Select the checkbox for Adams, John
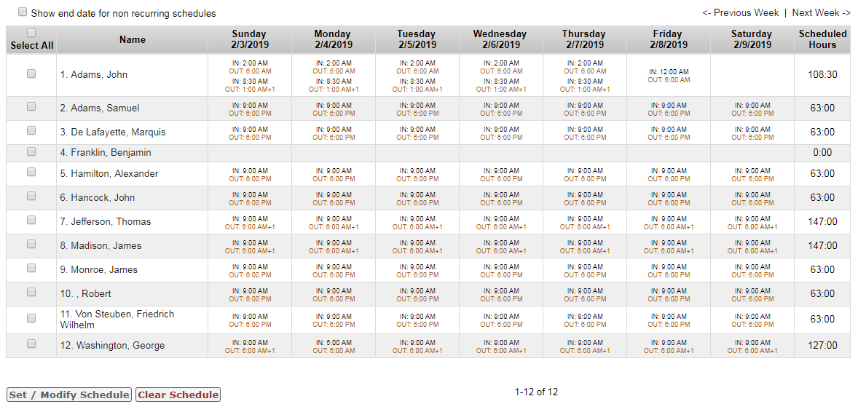This screenshot has width=858, height=412. (31, 74)
